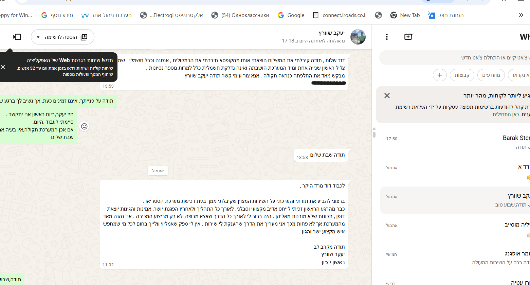
Task: Open contact info via the header name יעקב שוורץ
Action: [332, 33]
